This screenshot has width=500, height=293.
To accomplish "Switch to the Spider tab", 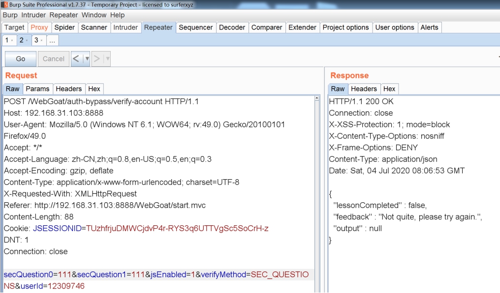I will click(64, 27).
